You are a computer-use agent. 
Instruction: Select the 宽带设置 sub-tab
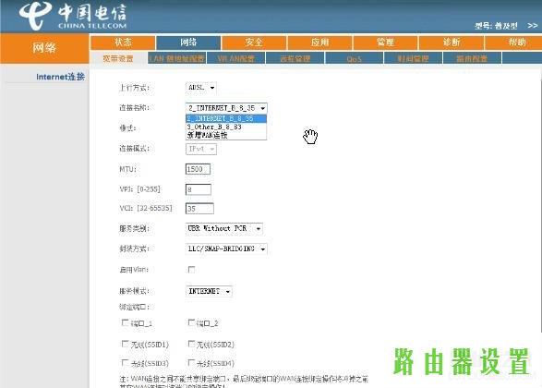tap(118, 58)
